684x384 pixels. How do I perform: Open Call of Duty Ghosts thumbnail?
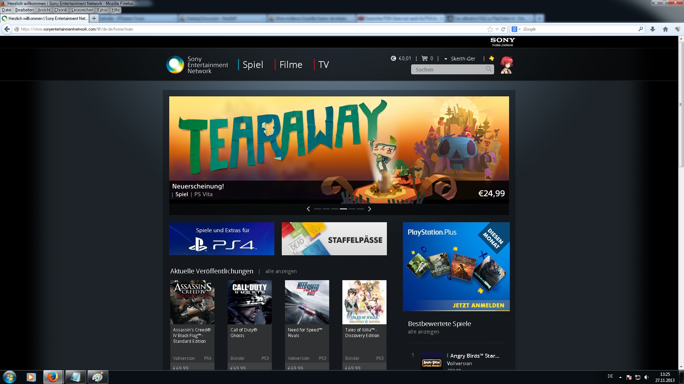click(x=250, y=302)
